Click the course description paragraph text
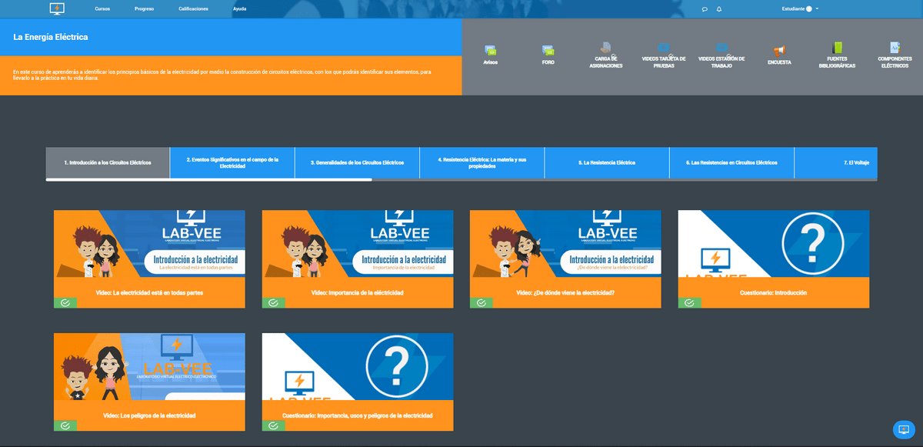This screenshot has width=923, height=447. pos(222,75)
